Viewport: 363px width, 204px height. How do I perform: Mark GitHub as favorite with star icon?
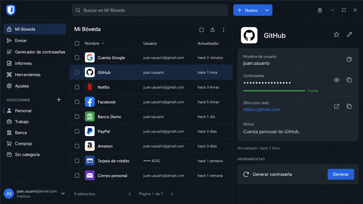click(x=336, y=34)
